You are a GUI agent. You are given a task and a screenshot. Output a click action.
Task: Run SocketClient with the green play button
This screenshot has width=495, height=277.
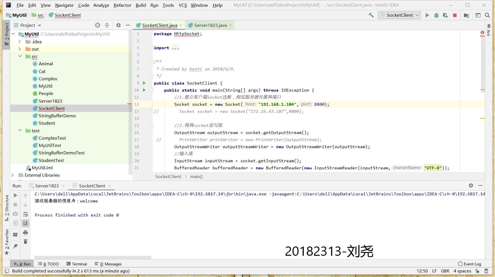click(427, 15)
